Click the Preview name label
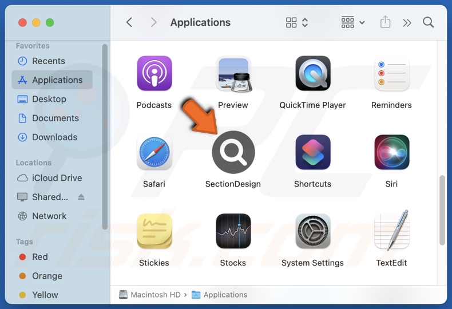The height and width of the screenshot is (309, 452). pyautogui.click(x=233, y=105)
